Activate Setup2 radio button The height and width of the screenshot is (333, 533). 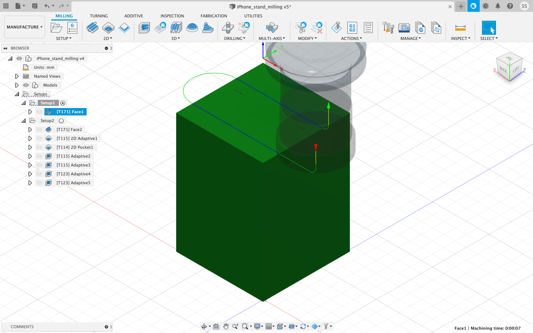tap(61, 121)
